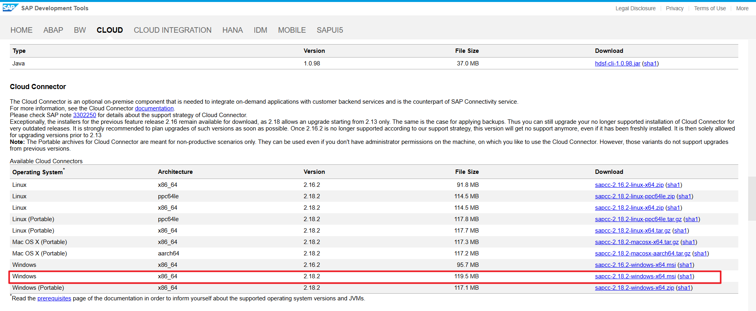
Task: Download sapcc-2.18.2-macosx-x64.tar.gz
Action: 637,242
